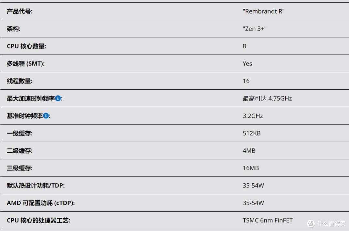Click the Yes value for SMT

pyautogui.click(x=247, y=64)
